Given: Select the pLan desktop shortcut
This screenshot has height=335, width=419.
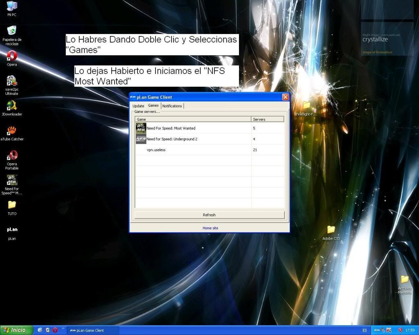Looking at the screenshot, I should pos(12,233).
